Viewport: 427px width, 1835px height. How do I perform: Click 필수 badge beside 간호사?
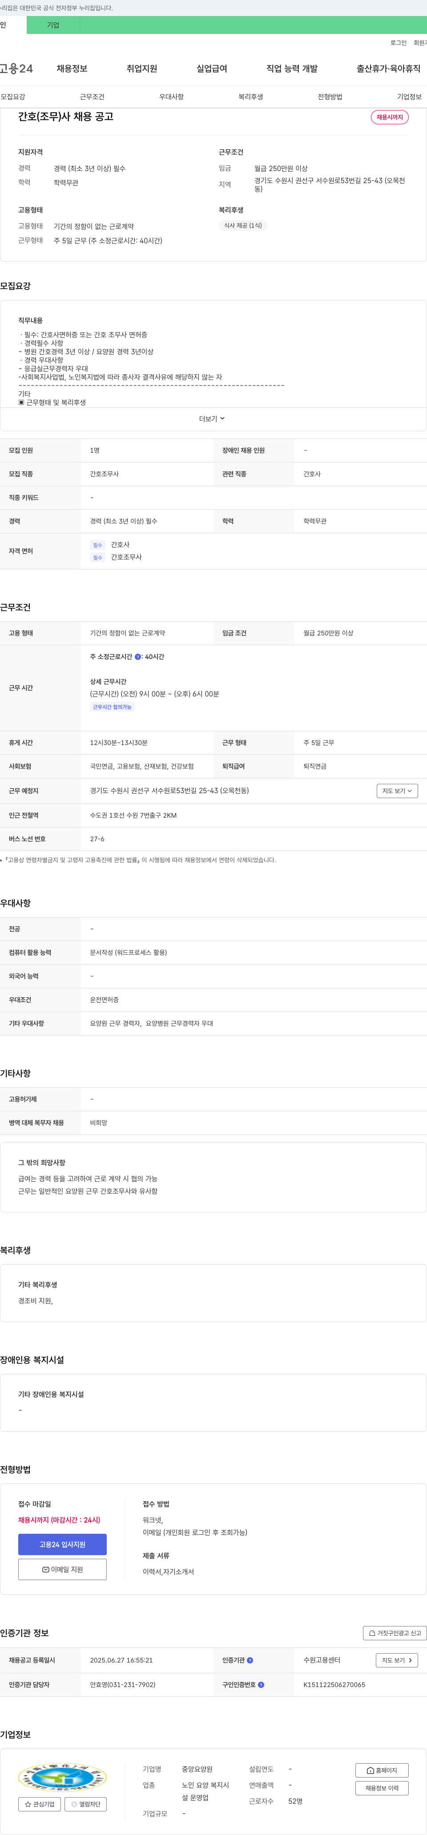pyautogui.click(x=97, y=546)
